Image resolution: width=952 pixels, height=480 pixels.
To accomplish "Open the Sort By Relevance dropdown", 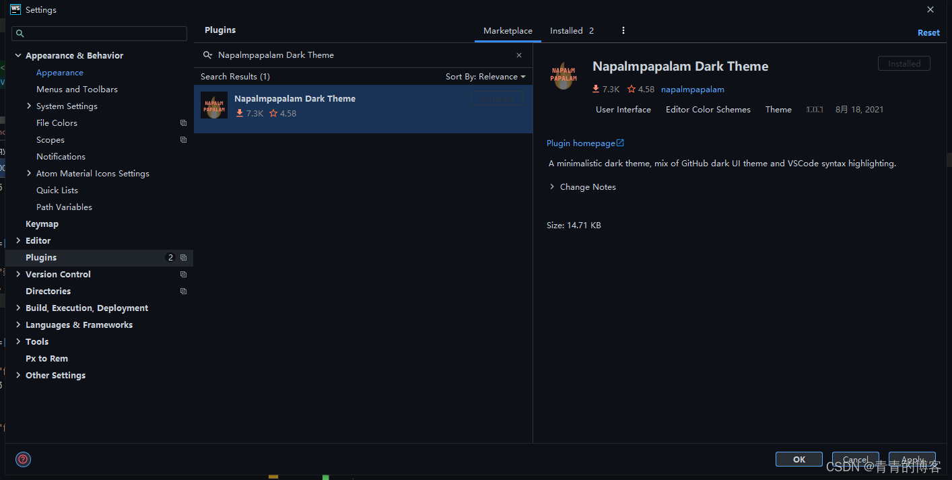I will click(485, 77).
